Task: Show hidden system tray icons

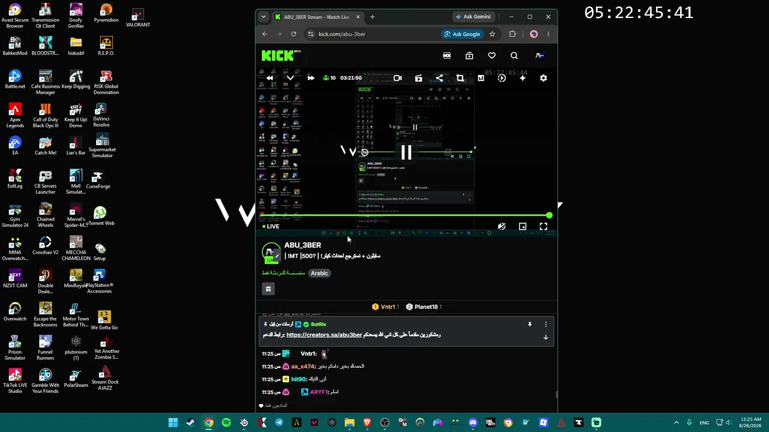Action: click(x=676, y=423)
